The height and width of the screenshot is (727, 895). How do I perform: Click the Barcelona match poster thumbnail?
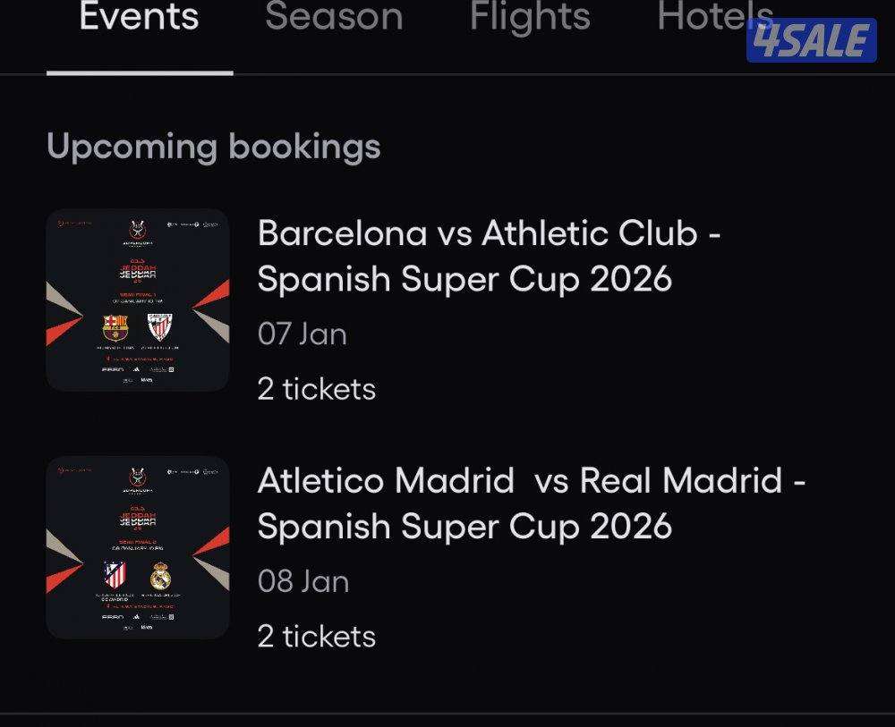tap(139, 300)
